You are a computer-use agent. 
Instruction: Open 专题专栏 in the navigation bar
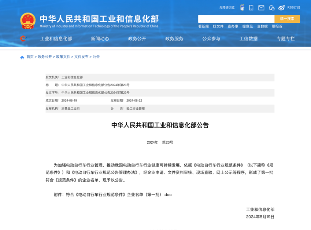285,39
